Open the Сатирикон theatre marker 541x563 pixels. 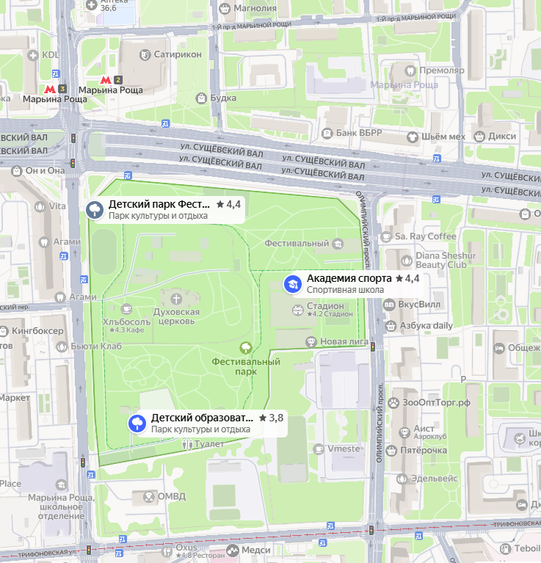(145, 55)
